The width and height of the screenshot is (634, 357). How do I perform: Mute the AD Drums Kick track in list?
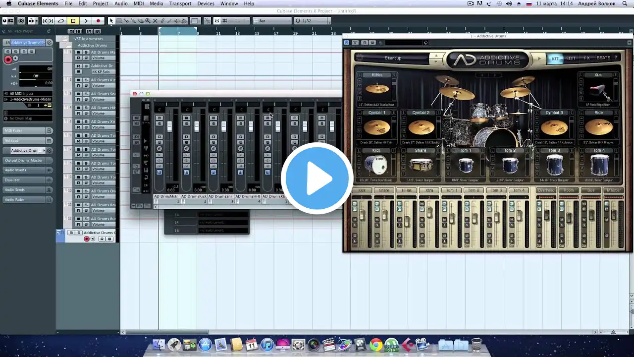click(x=78, y=80)
